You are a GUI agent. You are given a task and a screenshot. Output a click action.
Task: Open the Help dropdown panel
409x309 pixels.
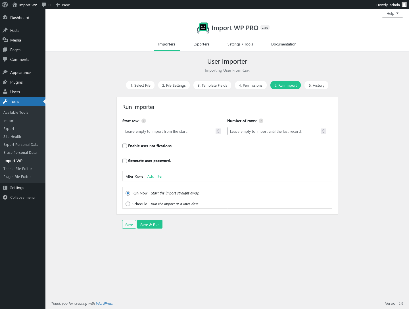(392, 13)
